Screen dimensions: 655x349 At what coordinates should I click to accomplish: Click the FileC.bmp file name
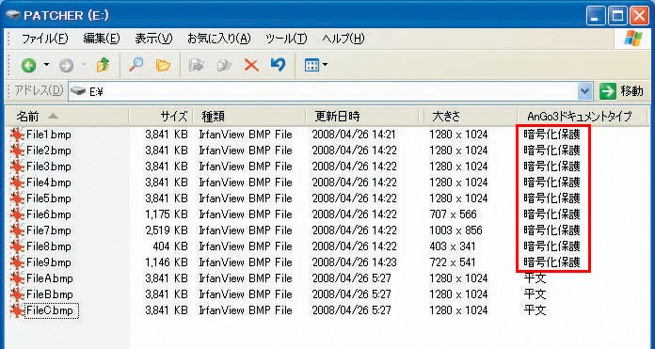coord(51,311)
